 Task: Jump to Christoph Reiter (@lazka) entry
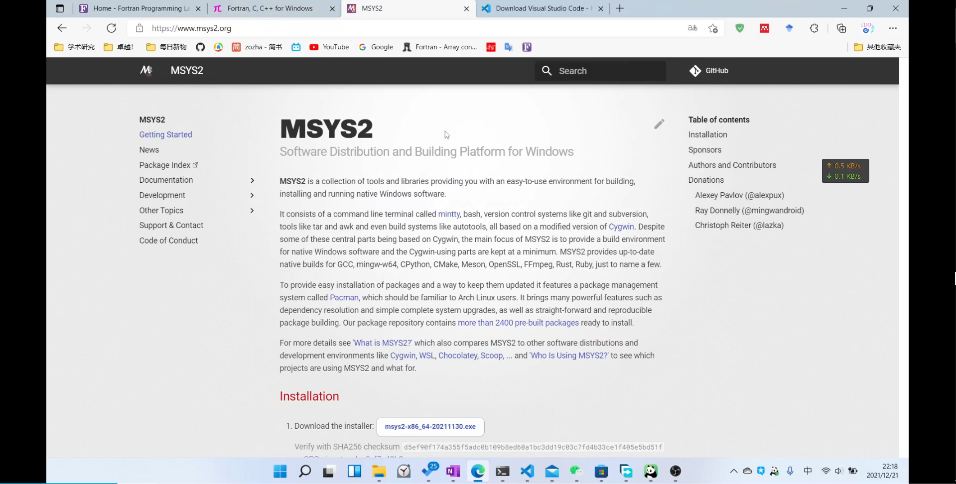(739, 226)
